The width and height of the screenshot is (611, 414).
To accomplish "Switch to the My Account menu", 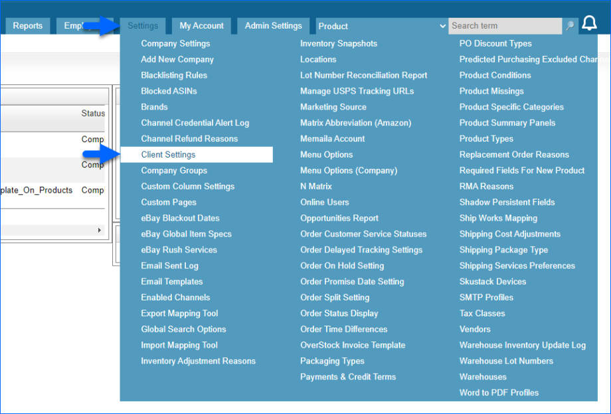I will point(201,25).
